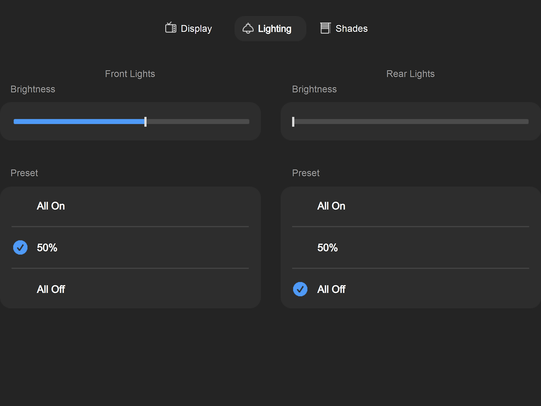Click the Front Lights brightness slider handle

(x=145, y=122)
